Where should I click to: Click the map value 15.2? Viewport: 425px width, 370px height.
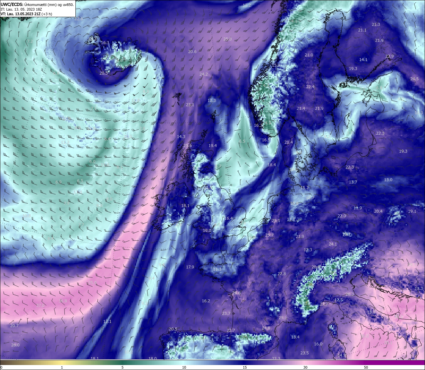[304, 188]
